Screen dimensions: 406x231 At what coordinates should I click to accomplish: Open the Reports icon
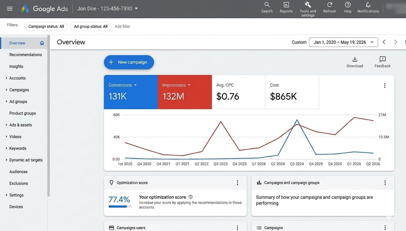click(286, 5)
